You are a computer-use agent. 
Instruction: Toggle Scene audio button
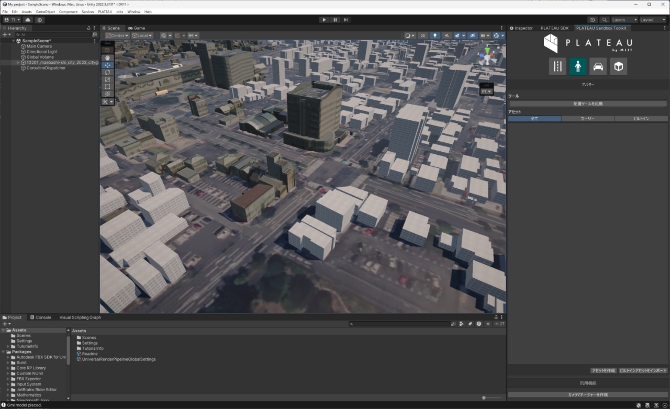[446, 36]
